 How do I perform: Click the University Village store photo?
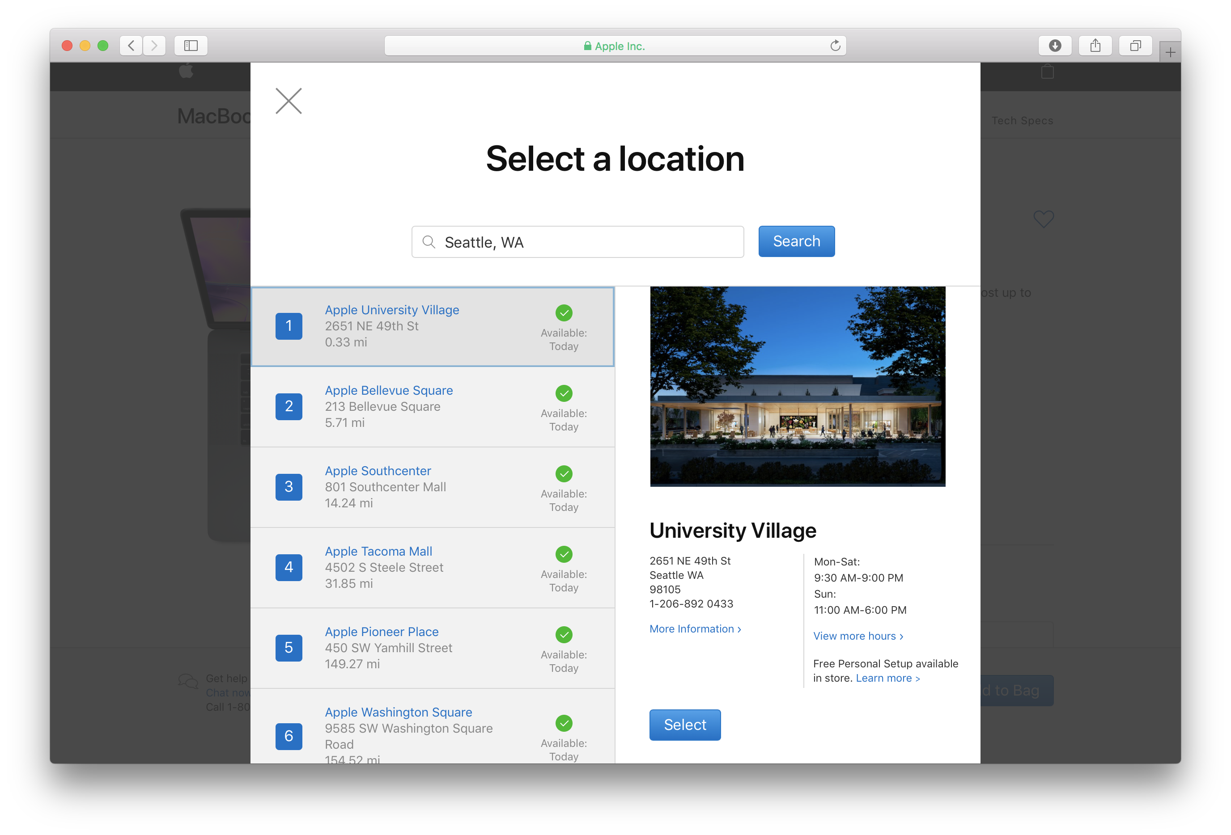[x=797, y=387]
